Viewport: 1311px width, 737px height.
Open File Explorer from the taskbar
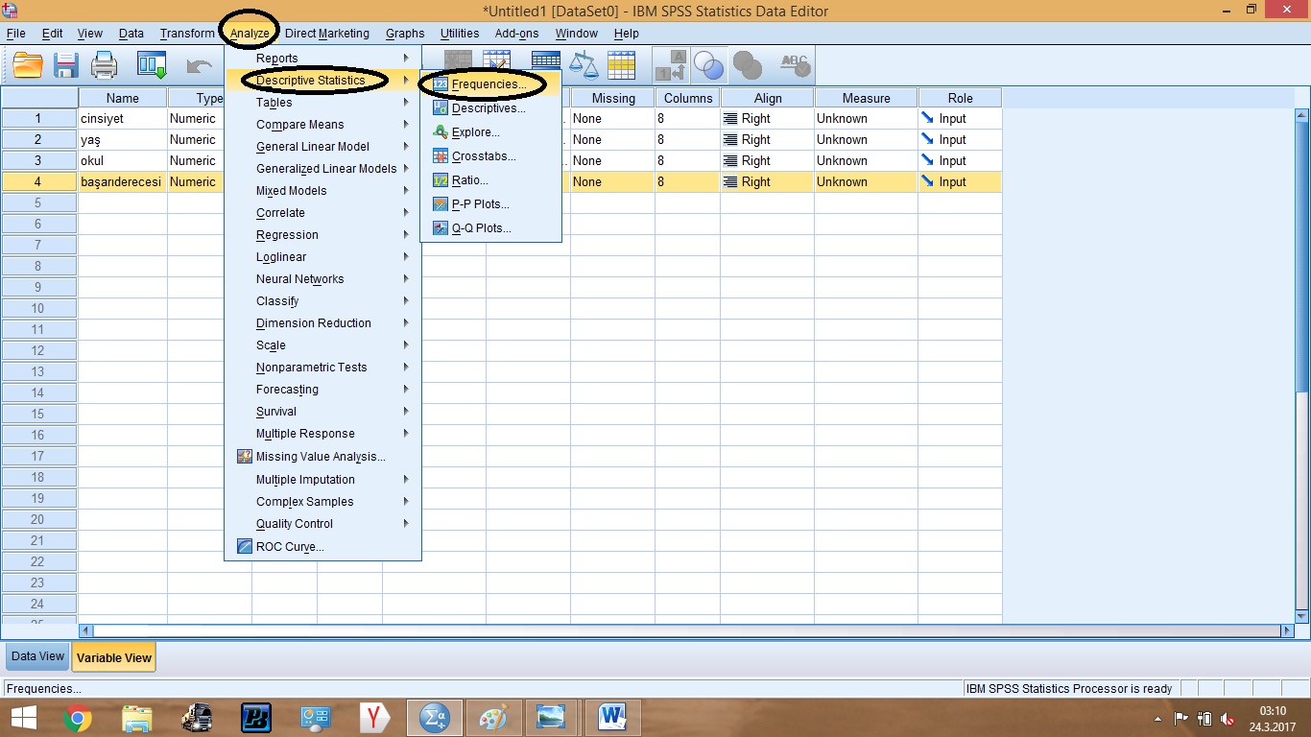[x=137, y=718]
